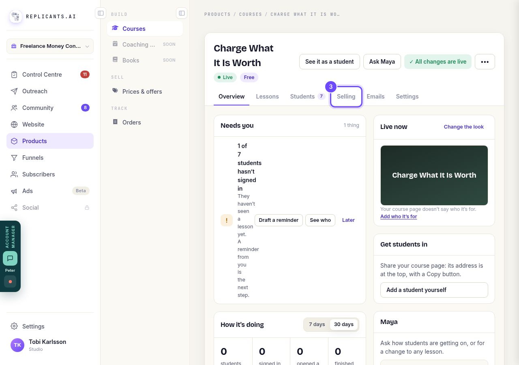Switch to the Students tab

[x=308, y=97]
